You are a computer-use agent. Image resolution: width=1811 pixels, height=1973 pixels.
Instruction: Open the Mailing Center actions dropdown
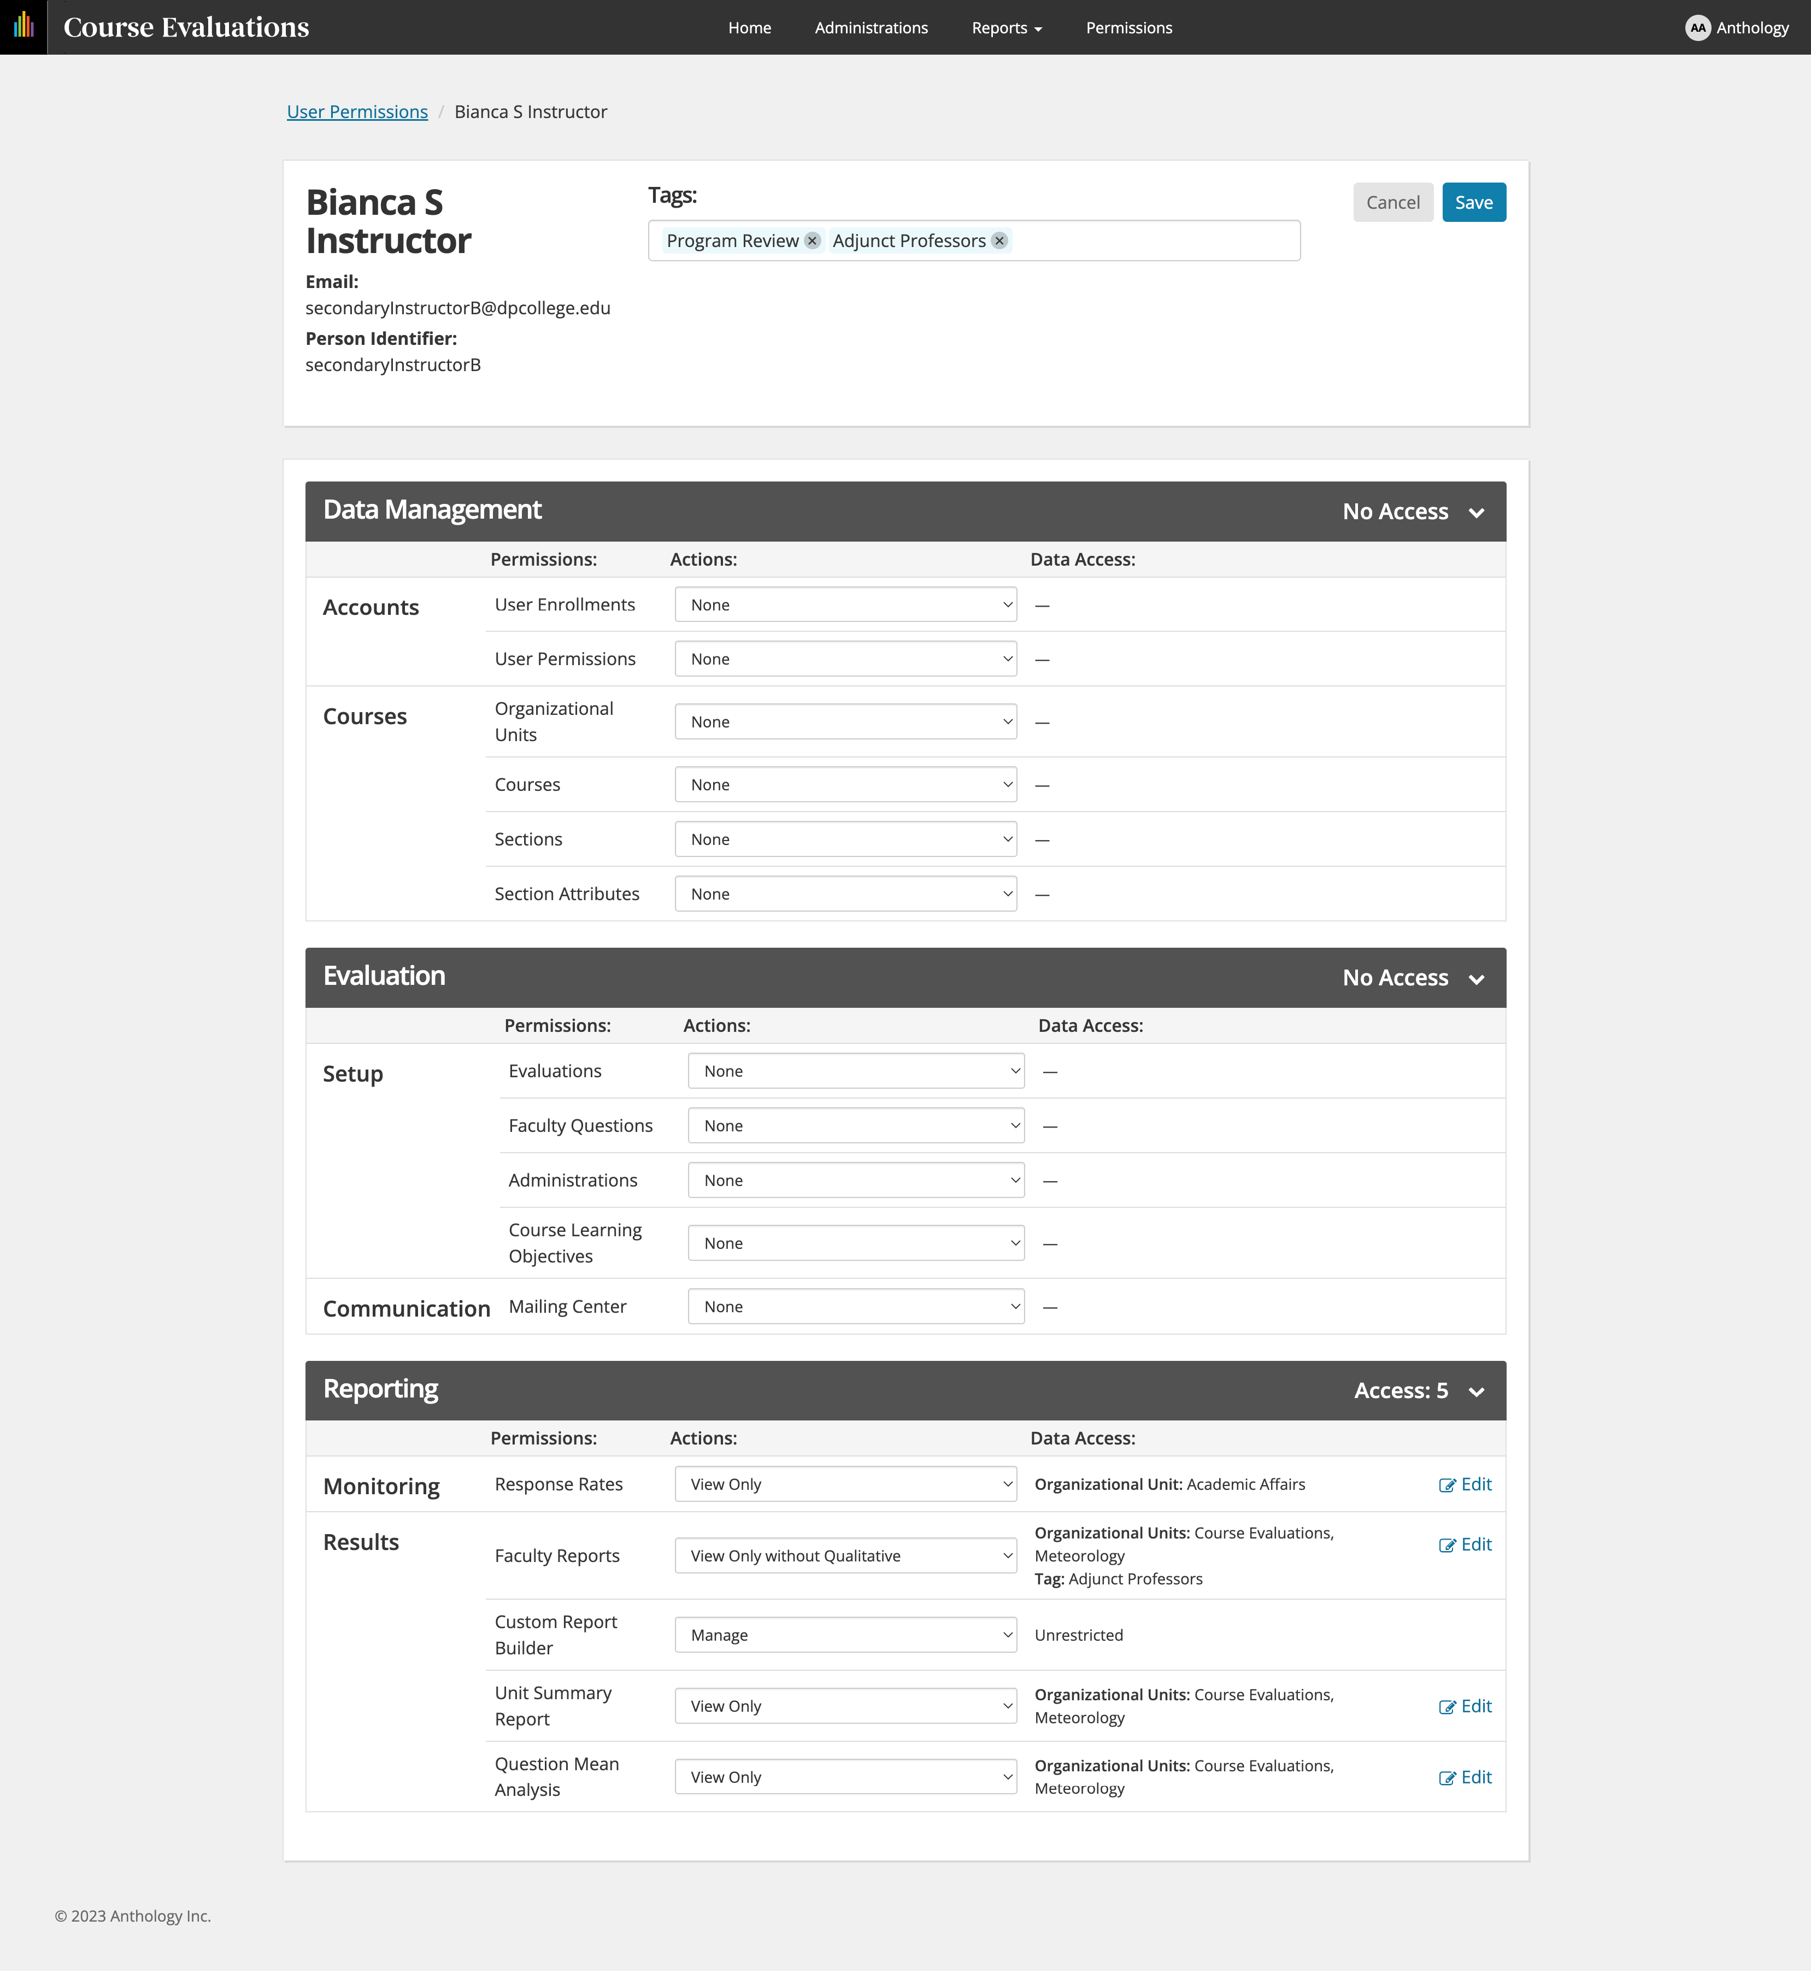pyautogui.click(x=856, y=1307)
